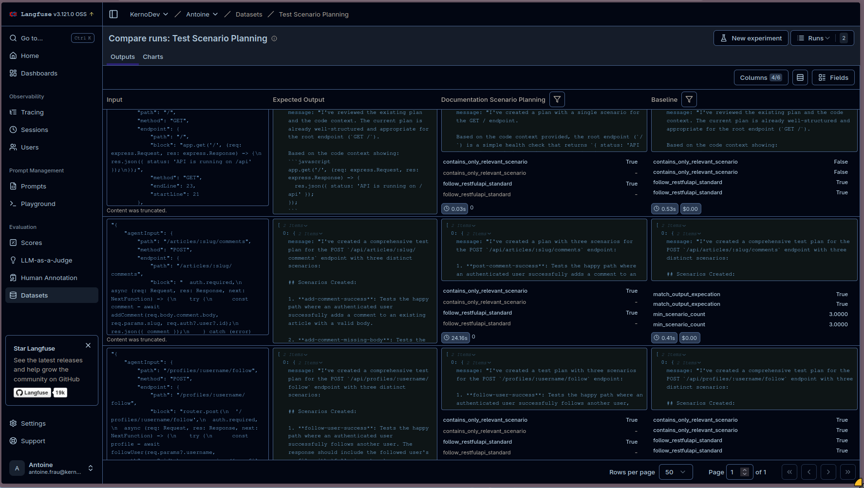Click the $0.00 cost badge next to 0.41s
The height and width of the screenshot is (488, 864).
(689, 338)
